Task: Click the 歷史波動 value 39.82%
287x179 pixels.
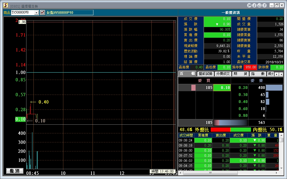Action: [x=224, y=51]
